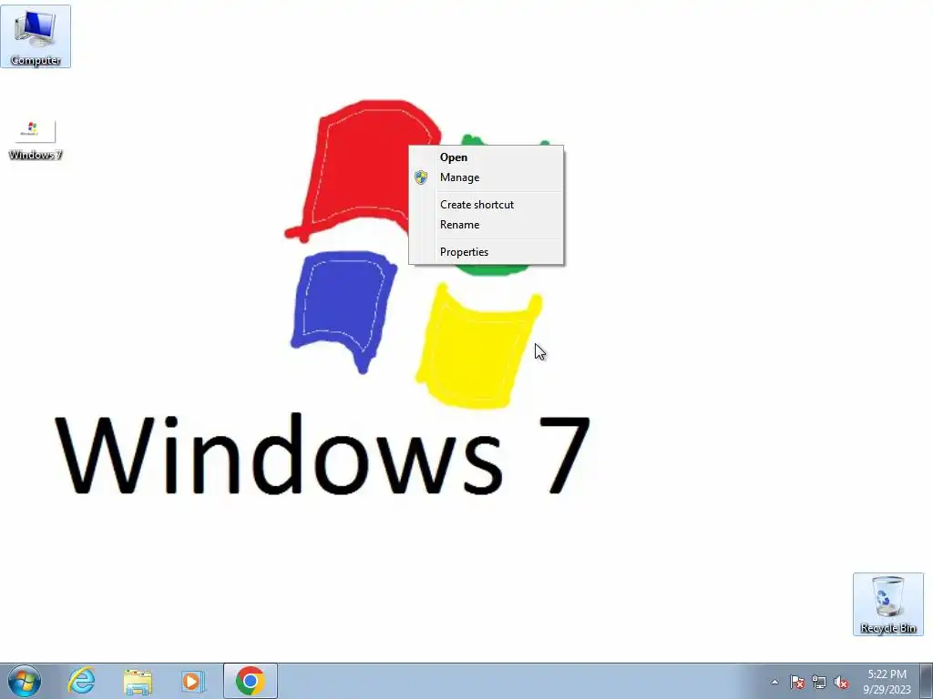Show hidden tray icons arrow
The image size is (933, 699).
tap(774, 682)
